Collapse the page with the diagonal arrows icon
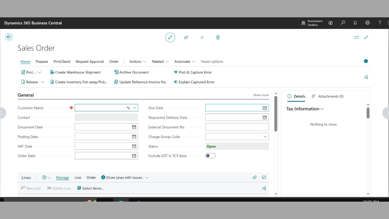Screen dimensions: 389x219 point(366,37)
